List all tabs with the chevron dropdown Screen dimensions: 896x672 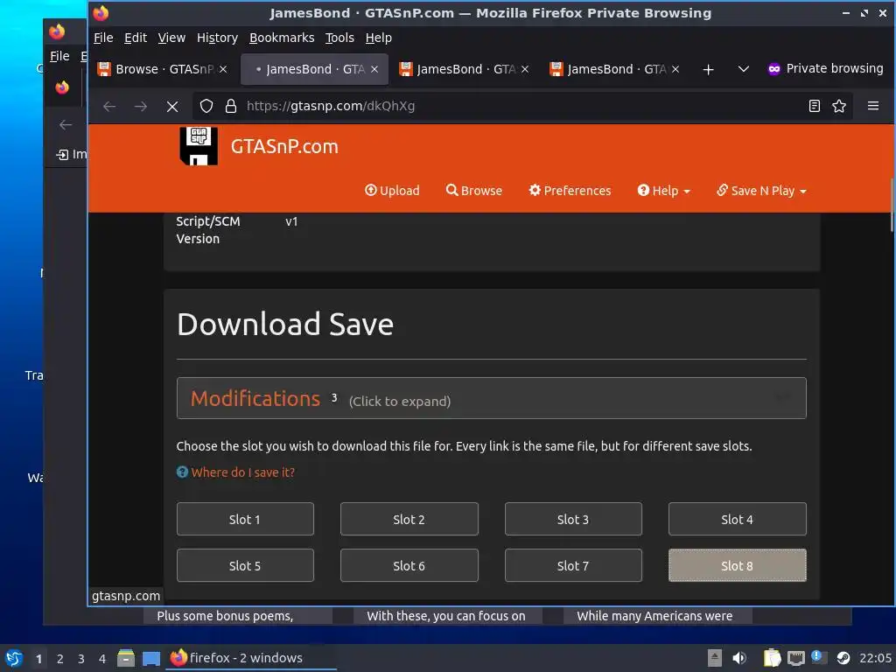(x=743, y=69)
